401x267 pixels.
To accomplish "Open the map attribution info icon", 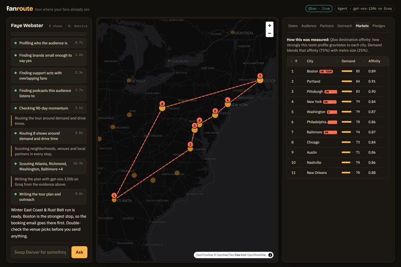I will (270, 255).
